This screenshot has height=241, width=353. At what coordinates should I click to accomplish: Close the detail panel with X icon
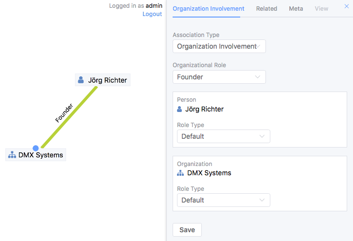pos(347,7)
